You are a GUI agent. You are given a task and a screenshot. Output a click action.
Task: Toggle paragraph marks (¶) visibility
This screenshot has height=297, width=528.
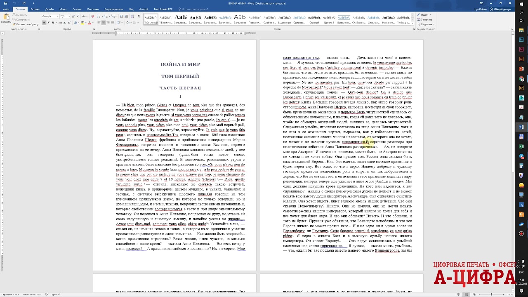(139, 16)
